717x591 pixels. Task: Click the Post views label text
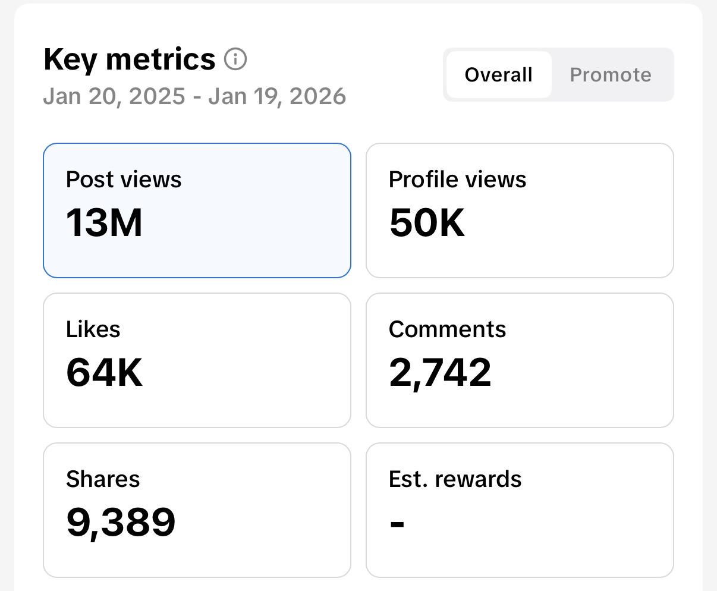click(x=124, y=180)
